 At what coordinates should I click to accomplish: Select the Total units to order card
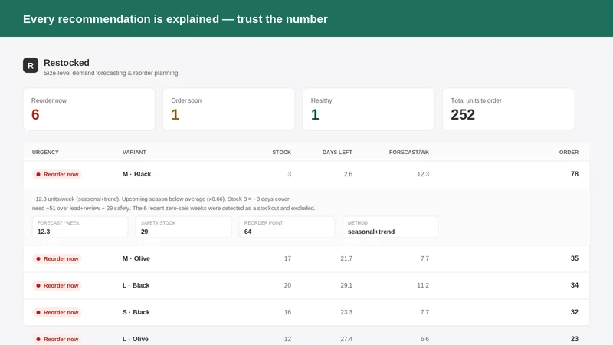tap(508, 109)
